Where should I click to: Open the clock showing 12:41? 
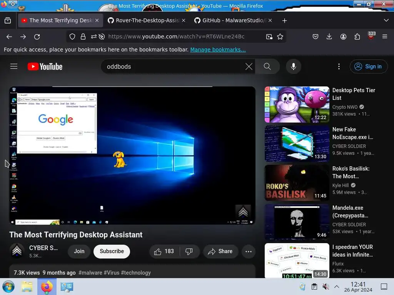point(358,287)
